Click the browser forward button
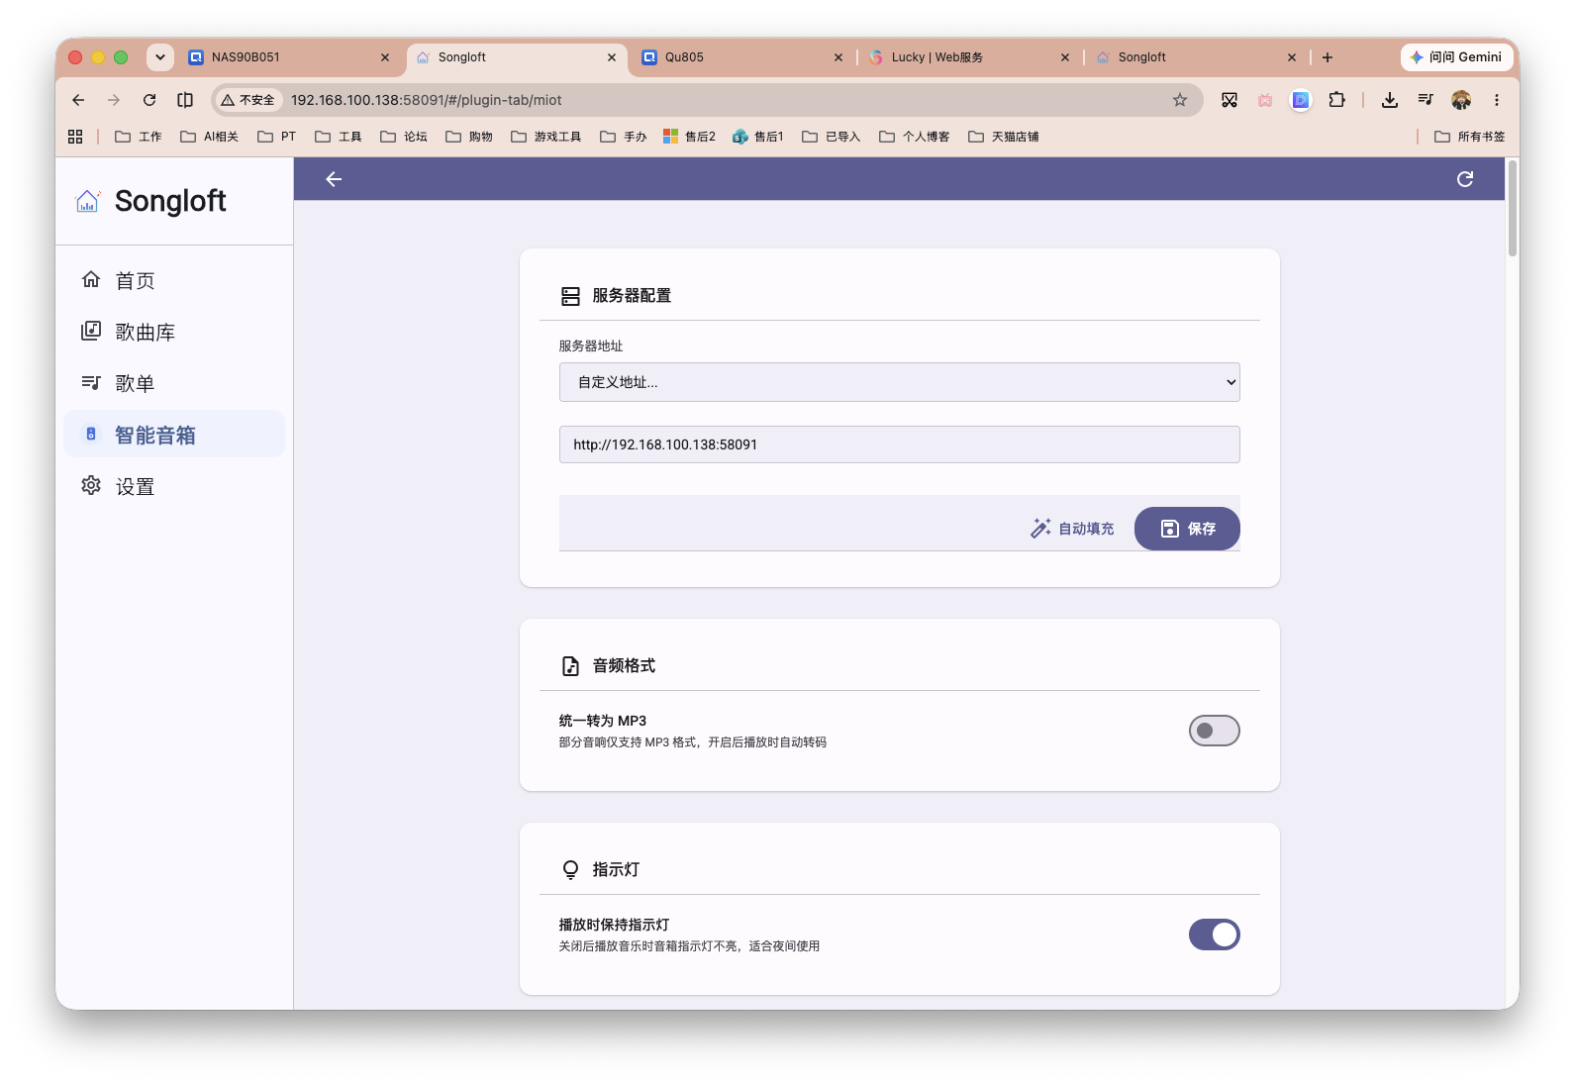Viewport: 1575px width, 1083px height. pyautogui.click(x=114, y=100)
